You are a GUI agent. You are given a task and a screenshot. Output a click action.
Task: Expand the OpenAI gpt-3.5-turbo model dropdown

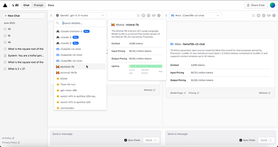click(x=80, y=16)
